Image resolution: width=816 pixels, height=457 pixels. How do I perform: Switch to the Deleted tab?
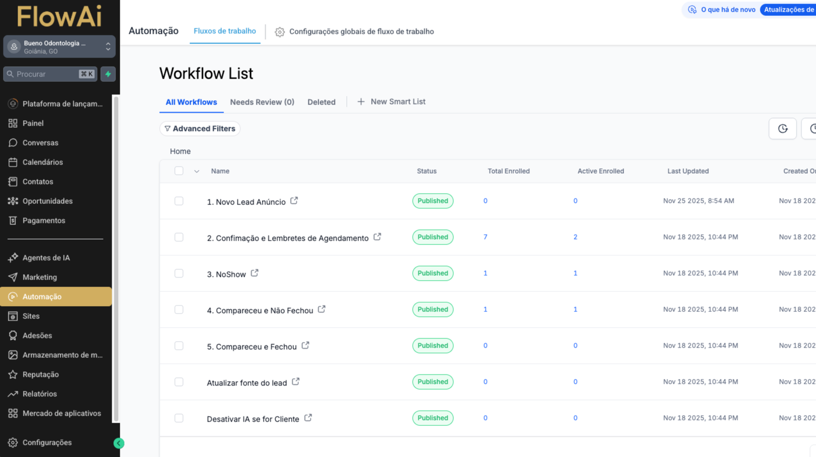coord(321,102)
